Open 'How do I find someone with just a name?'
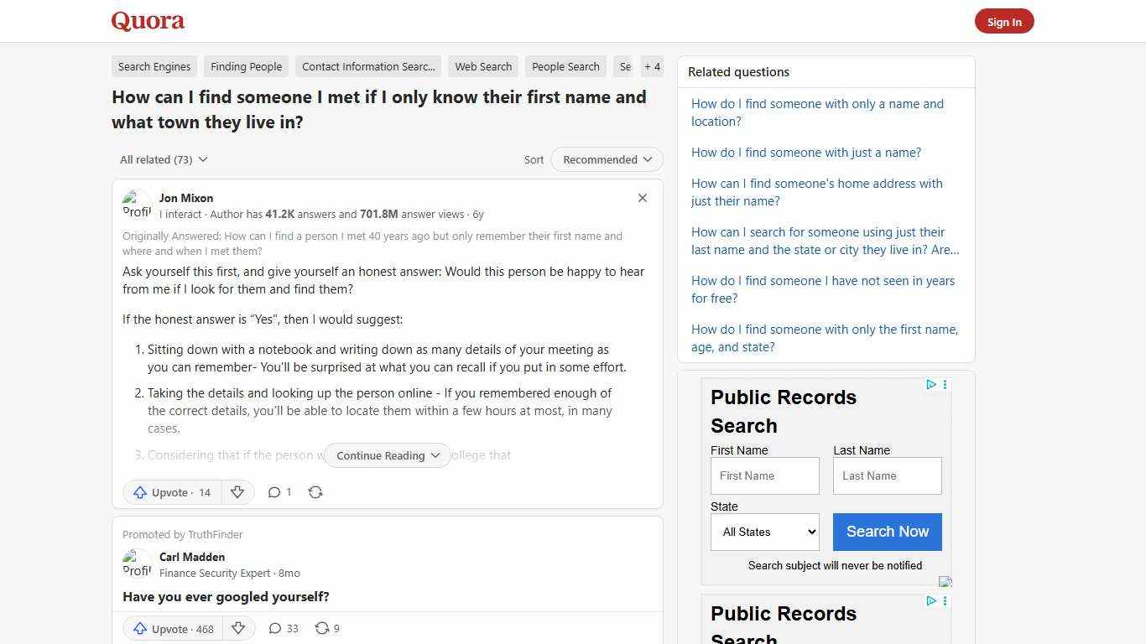Screen dimensions: 1146x644 (x=805, y=152)
